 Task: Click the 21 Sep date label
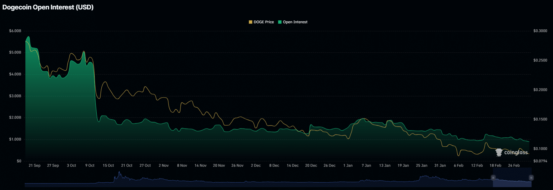(34, 166)
